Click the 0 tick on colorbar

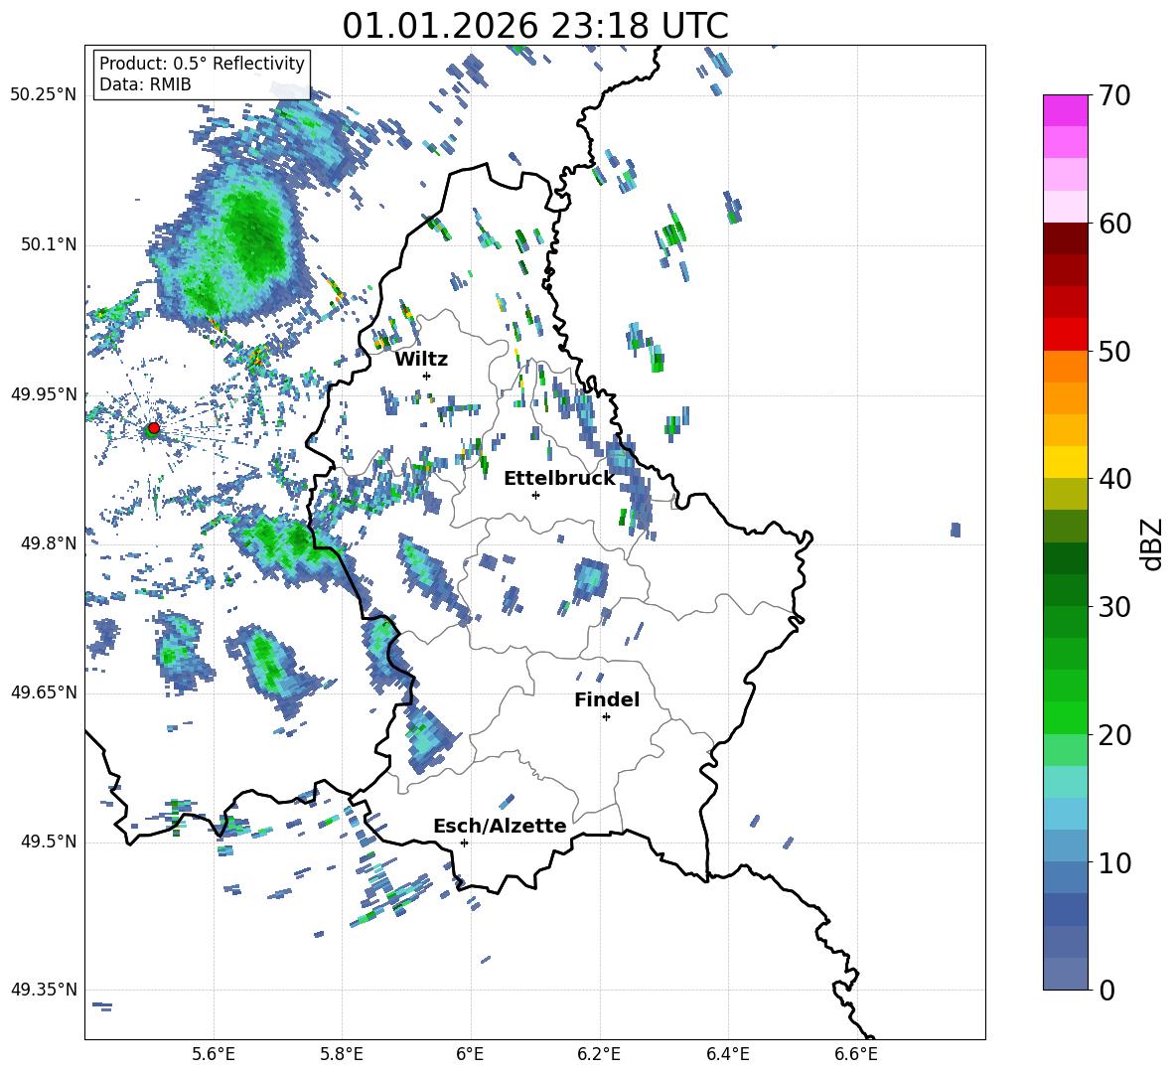[1106, 990]
